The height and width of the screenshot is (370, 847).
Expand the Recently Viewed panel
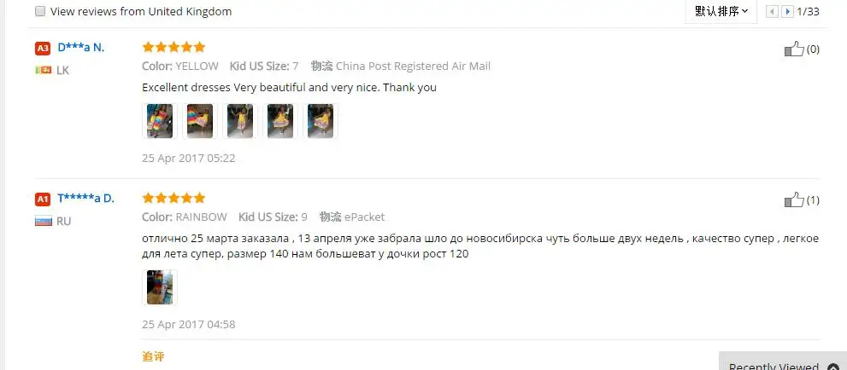[x=783, y=363]
